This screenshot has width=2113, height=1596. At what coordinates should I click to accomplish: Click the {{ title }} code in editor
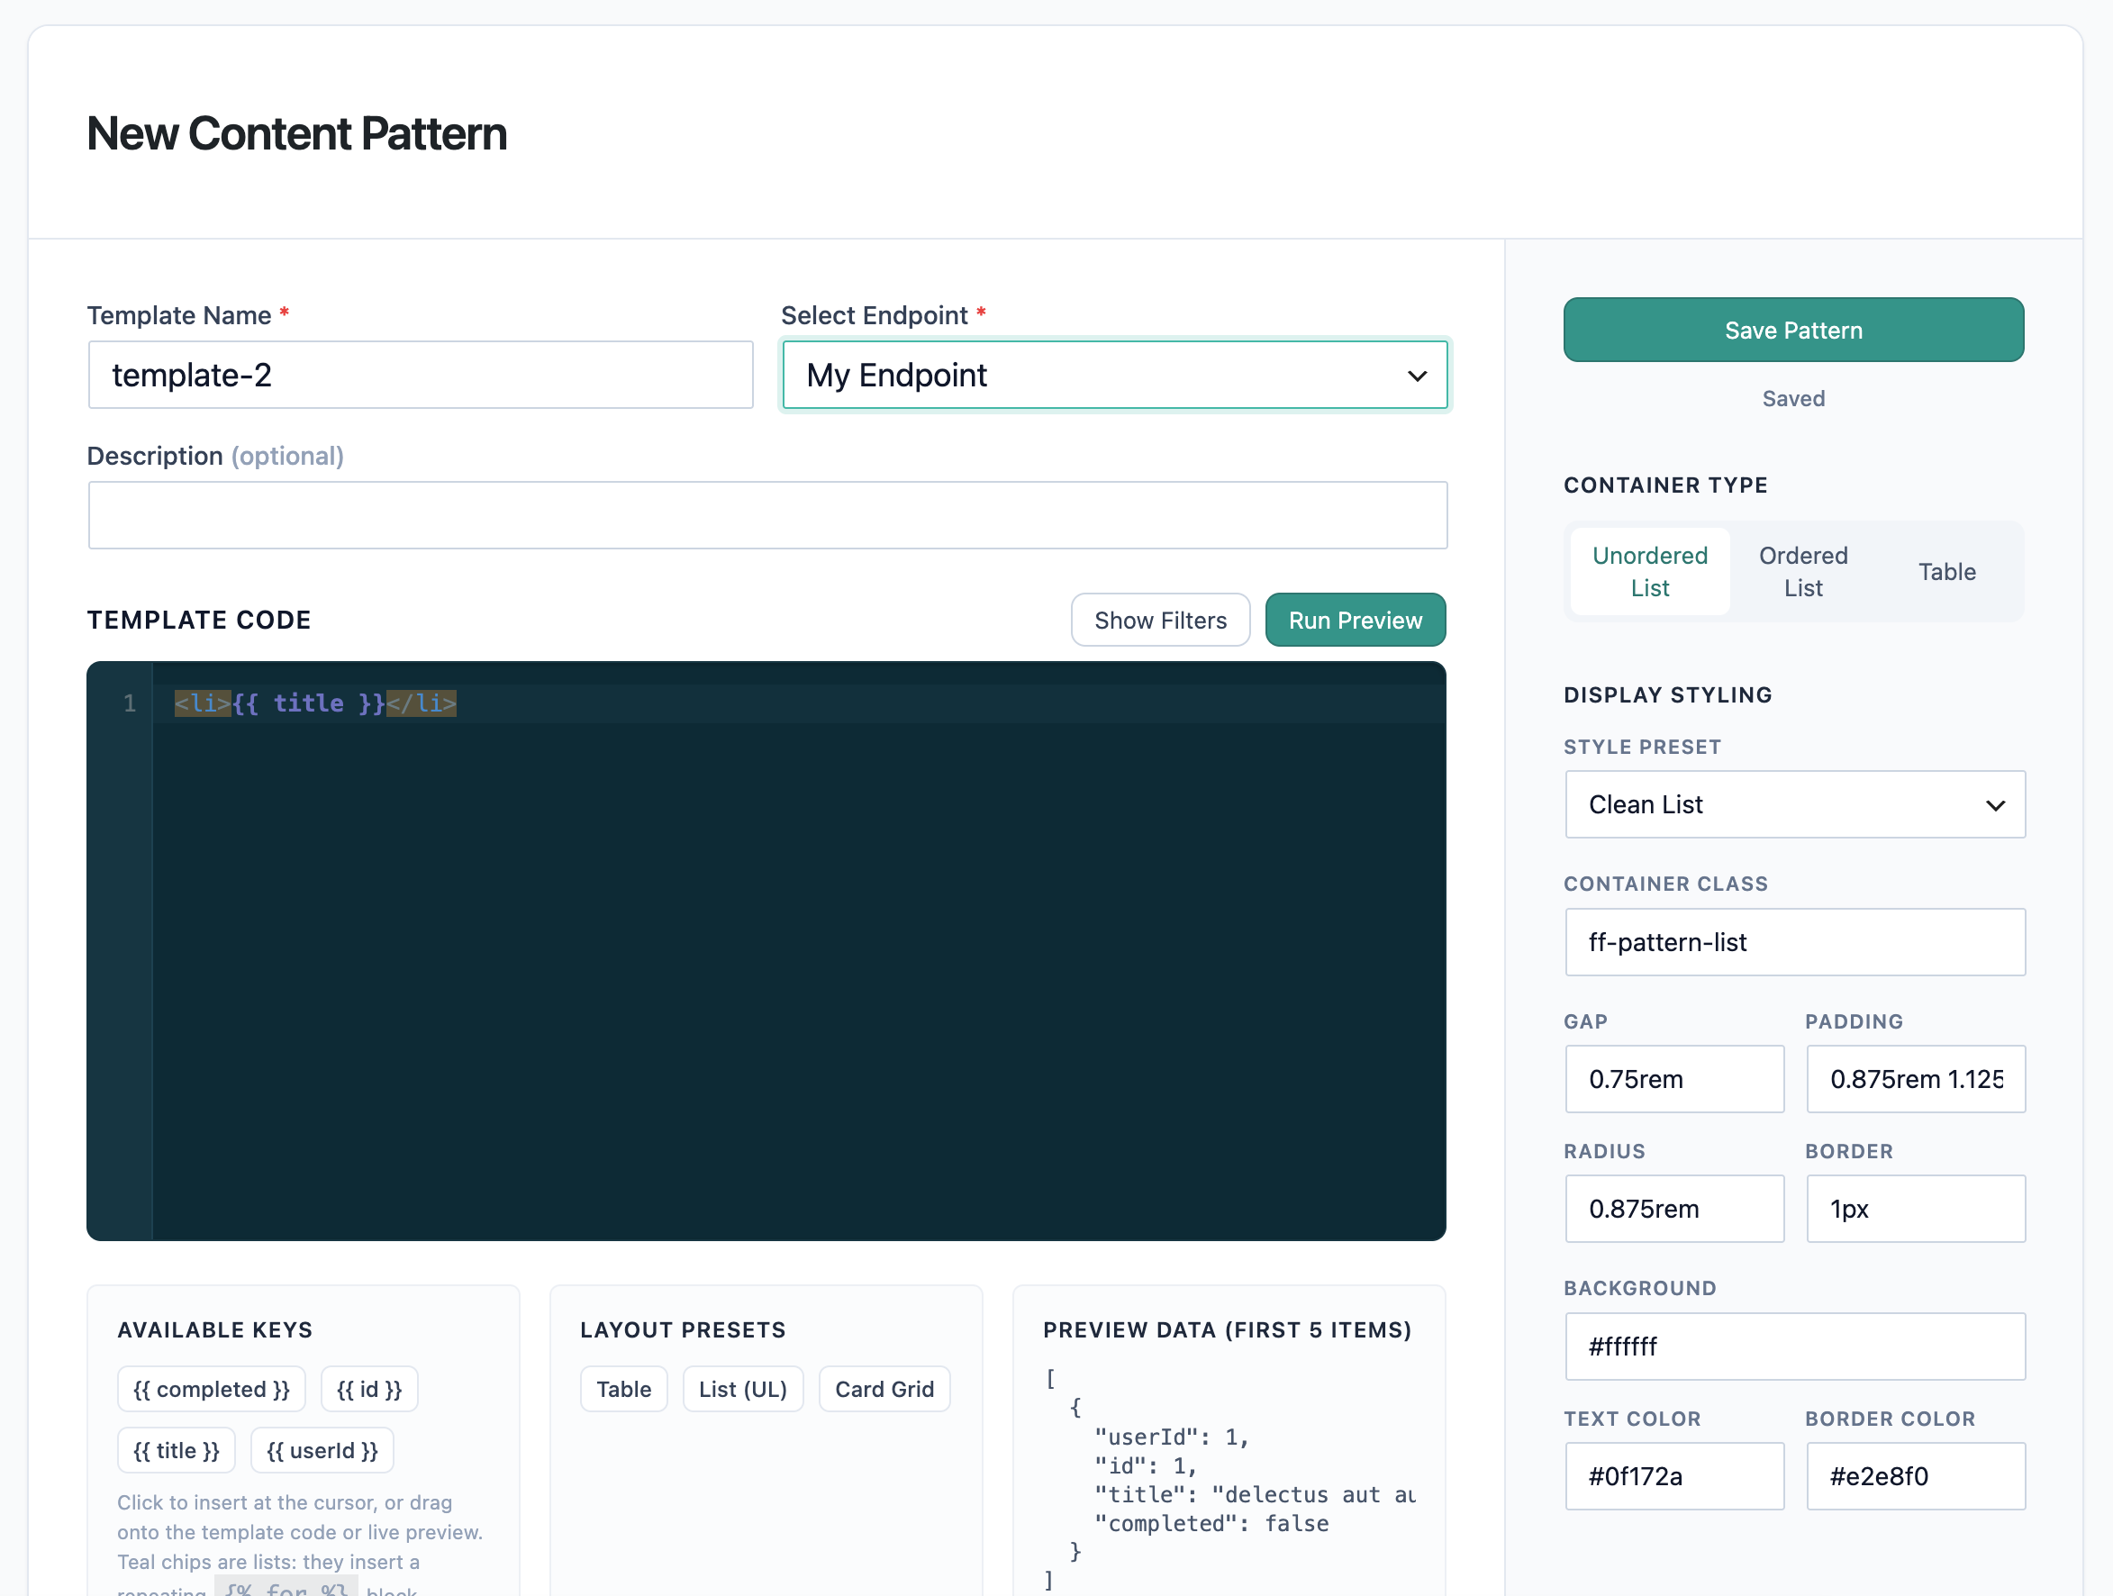tap(309, 703)
